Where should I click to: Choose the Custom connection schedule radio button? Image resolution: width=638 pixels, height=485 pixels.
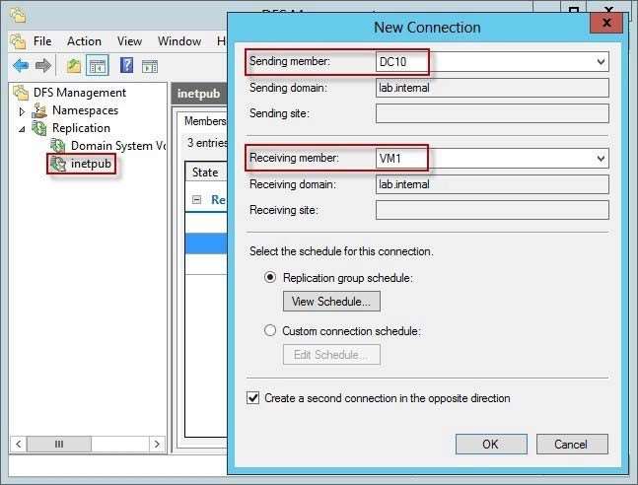coord(270,330)
